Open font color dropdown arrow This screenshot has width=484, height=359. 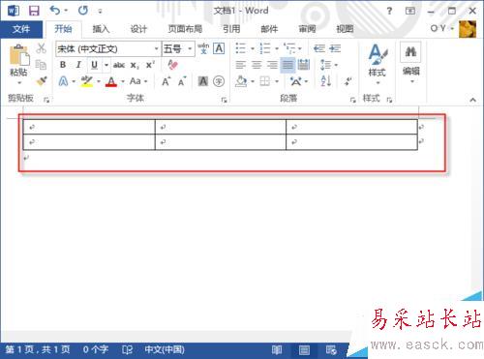point(123,81)
